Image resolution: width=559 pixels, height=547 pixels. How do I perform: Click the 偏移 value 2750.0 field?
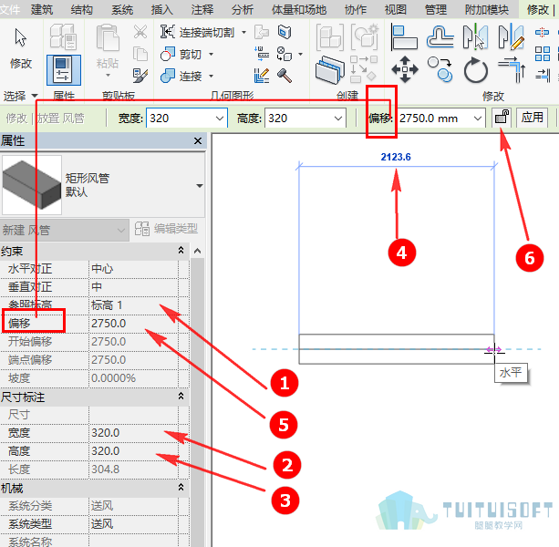pyautogui.click(x=133, y=324)
